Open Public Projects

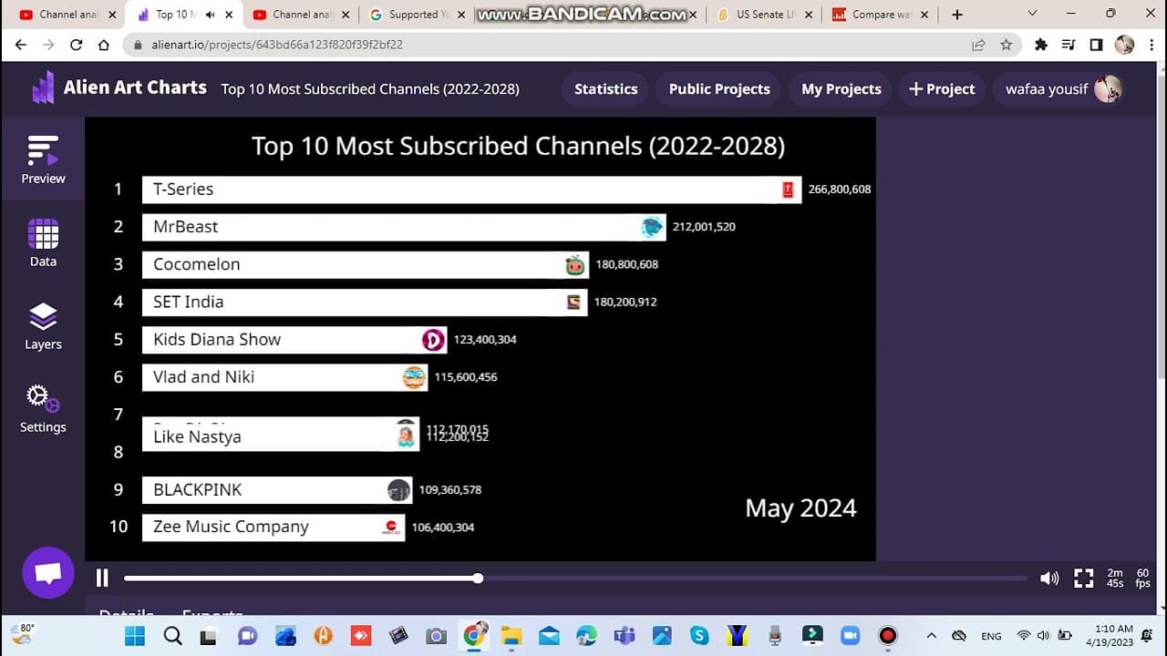click(719, 89)
